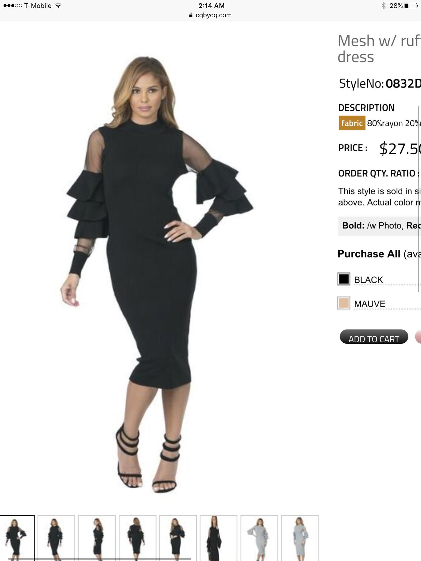This screenshot has width=421, height=561.
Task: Tap the lock icon beside cqbycq.com
Action: (191, 15)
